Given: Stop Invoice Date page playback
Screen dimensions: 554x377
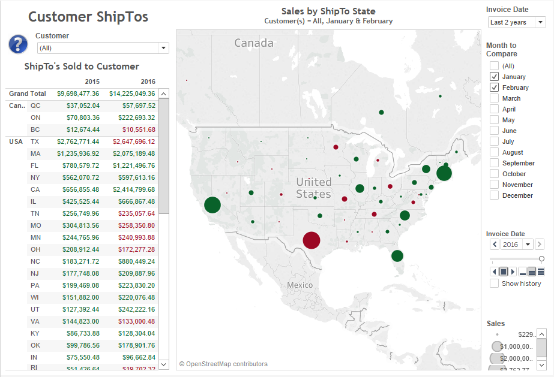Looking at the screenshot, I should pos(504,272).
